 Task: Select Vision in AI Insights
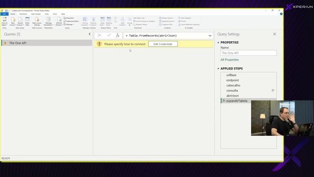point(182,21)
